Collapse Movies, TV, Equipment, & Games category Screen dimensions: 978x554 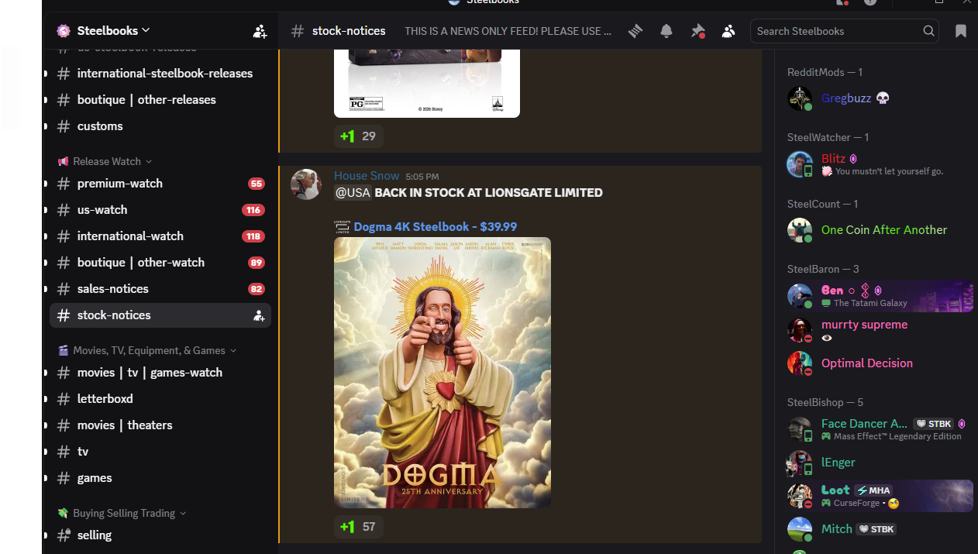click(147, 350)
